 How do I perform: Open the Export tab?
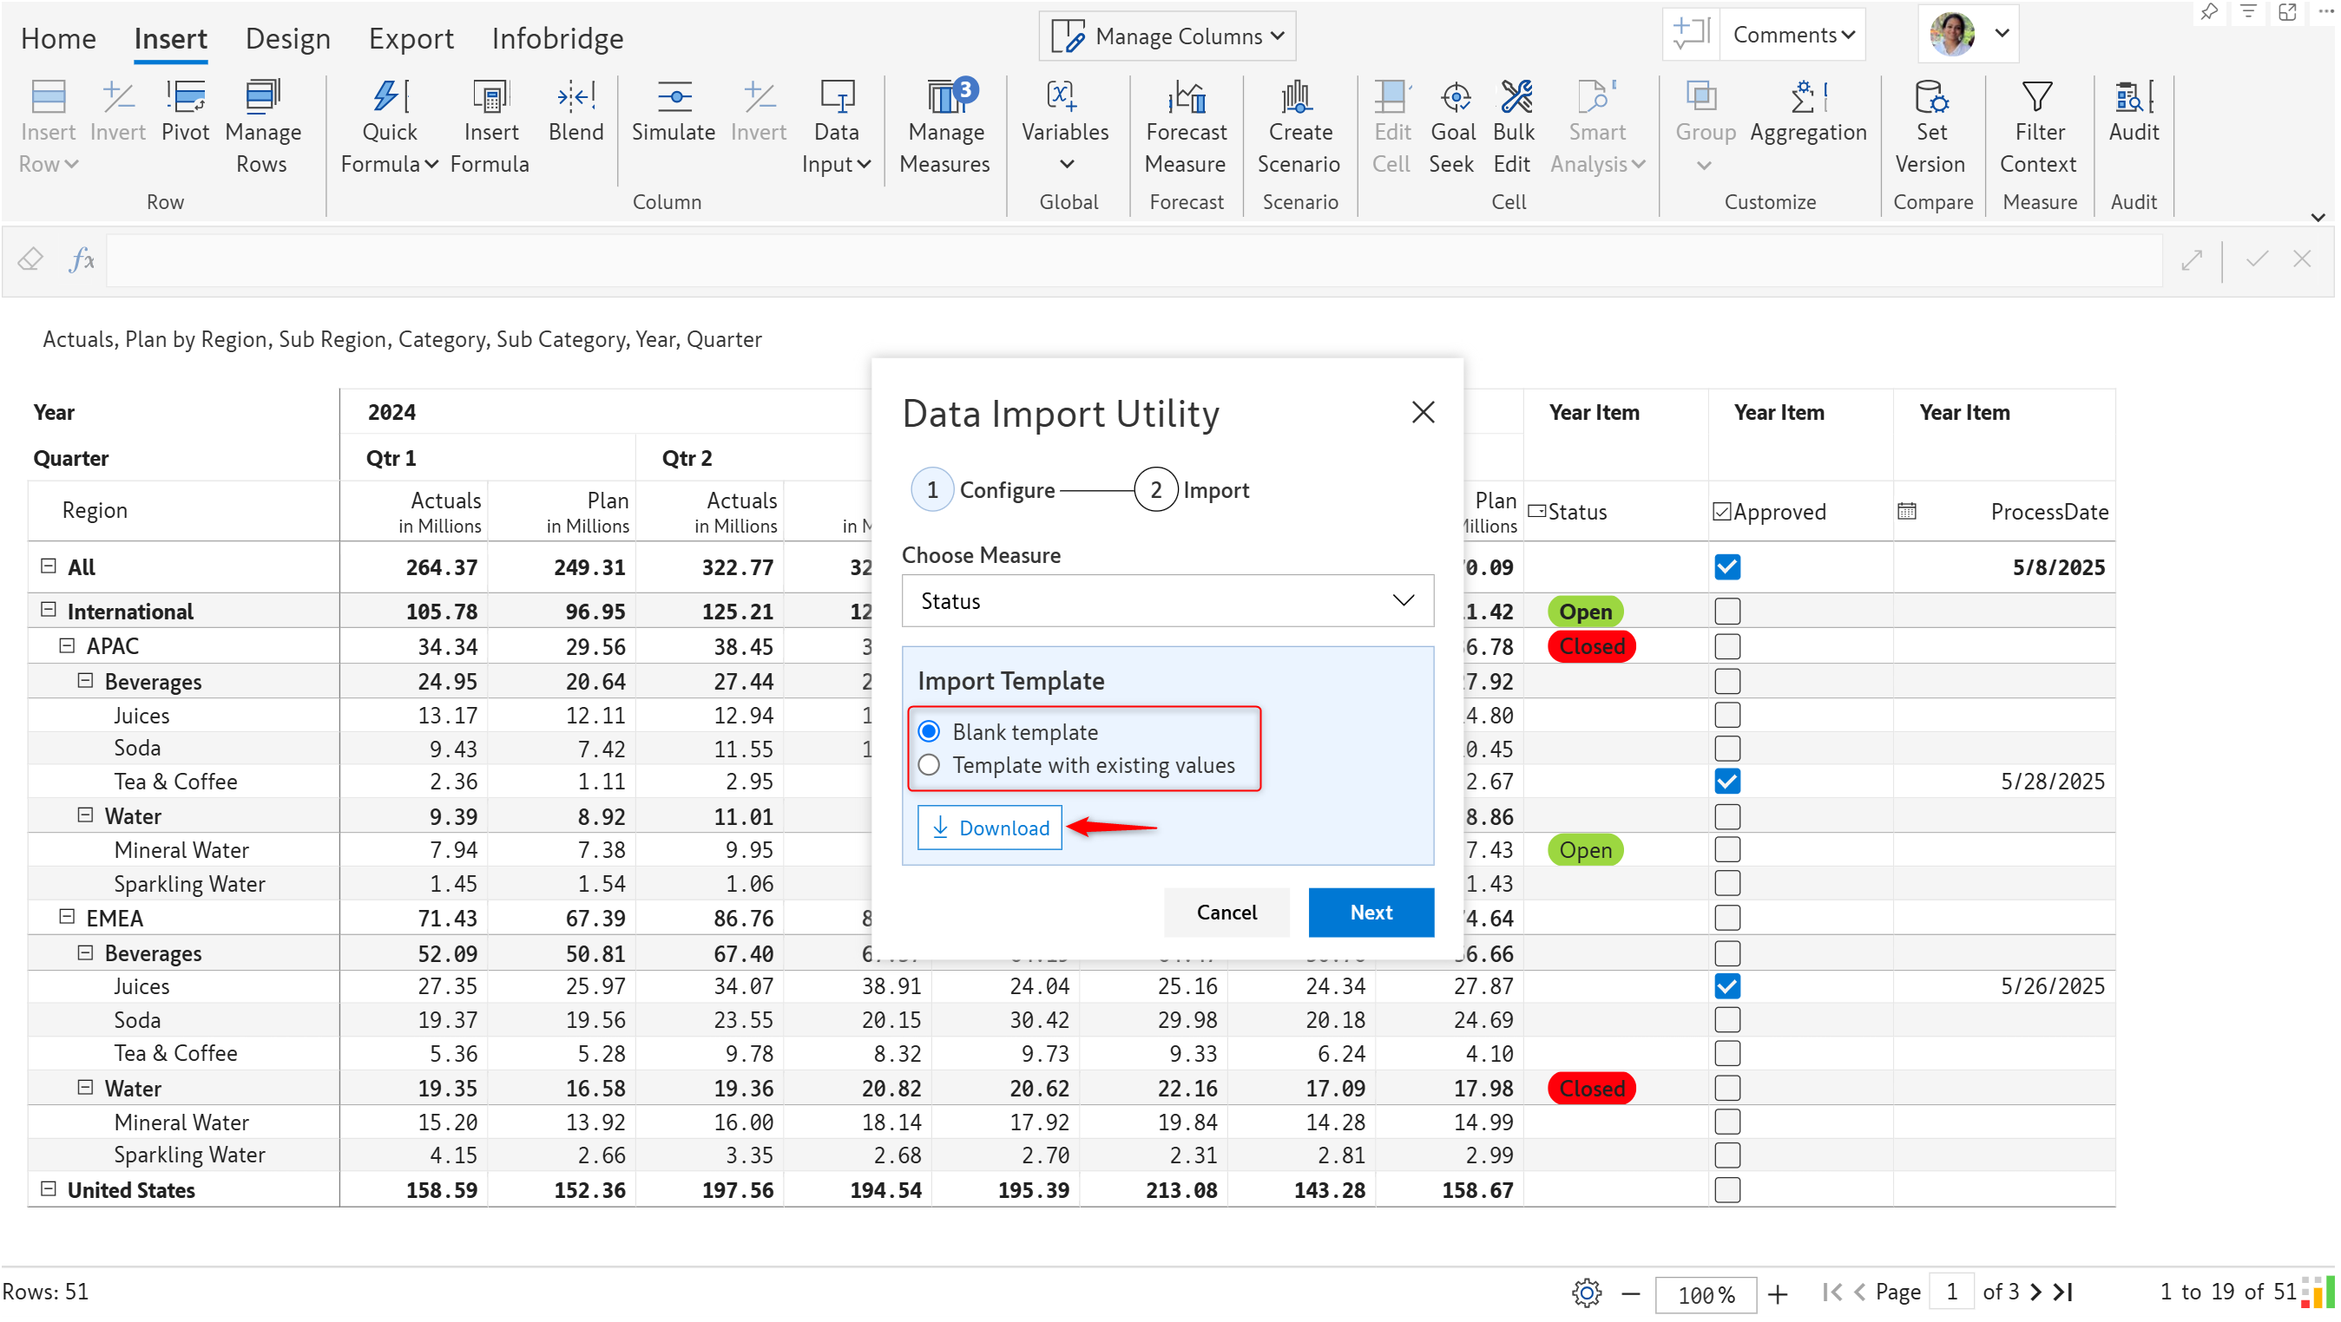click(x=411, y=38)
